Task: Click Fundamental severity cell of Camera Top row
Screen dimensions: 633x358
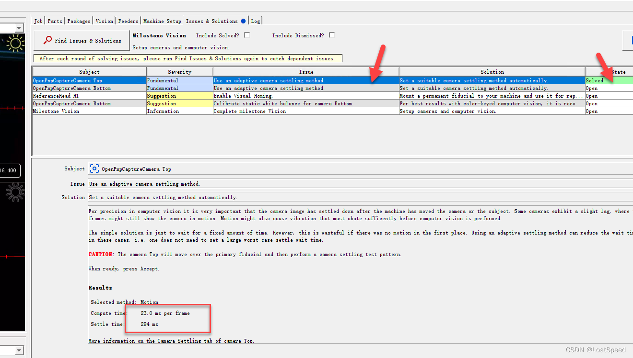Action: (x=180, y=80)
